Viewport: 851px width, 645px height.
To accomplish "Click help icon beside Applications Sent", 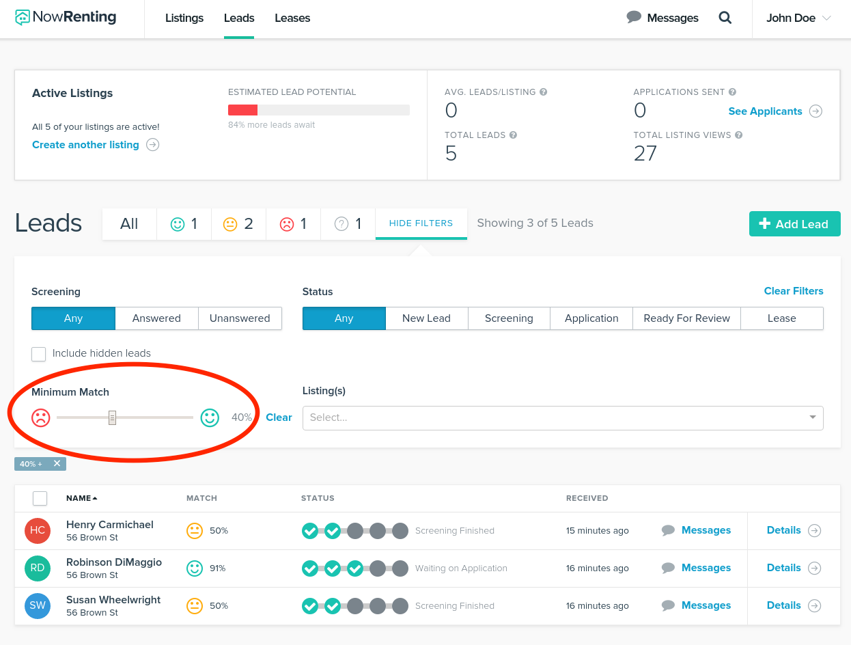I will tap(732, 92).
